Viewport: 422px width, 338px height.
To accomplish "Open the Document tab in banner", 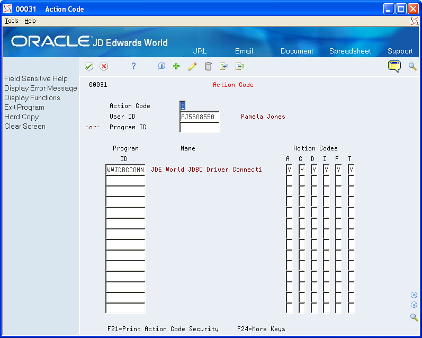I will 297,51.
